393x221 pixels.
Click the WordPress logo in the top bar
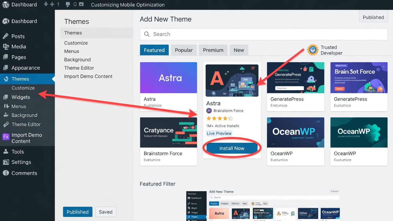[5, 5]
